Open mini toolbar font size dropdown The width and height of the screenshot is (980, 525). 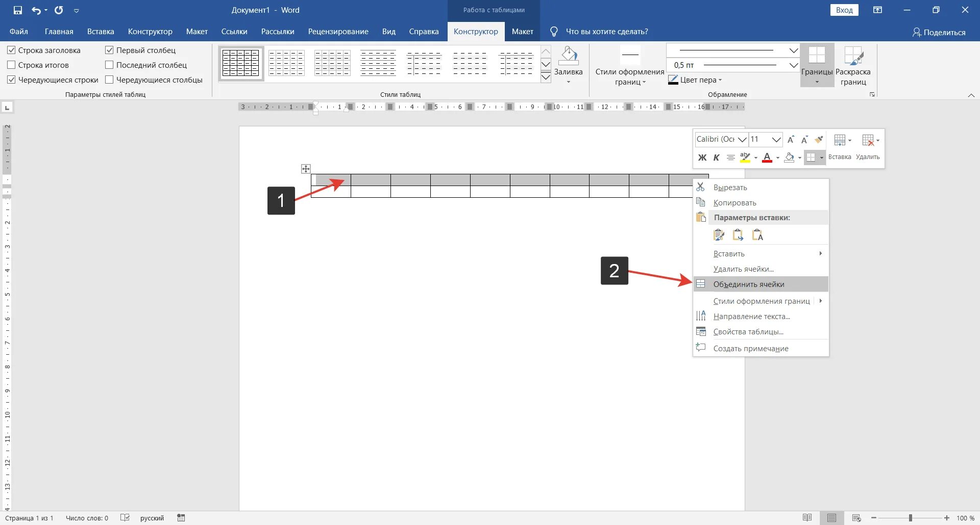click(776, 140)
